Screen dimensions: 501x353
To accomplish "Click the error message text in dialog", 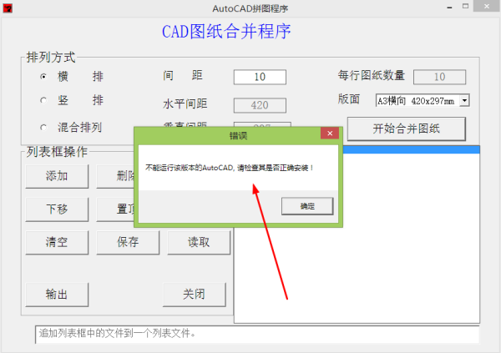I will tap(229, 168).
